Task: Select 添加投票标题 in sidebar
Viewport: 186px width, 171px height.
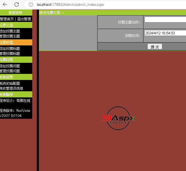Action: click(x=10, y=49)
